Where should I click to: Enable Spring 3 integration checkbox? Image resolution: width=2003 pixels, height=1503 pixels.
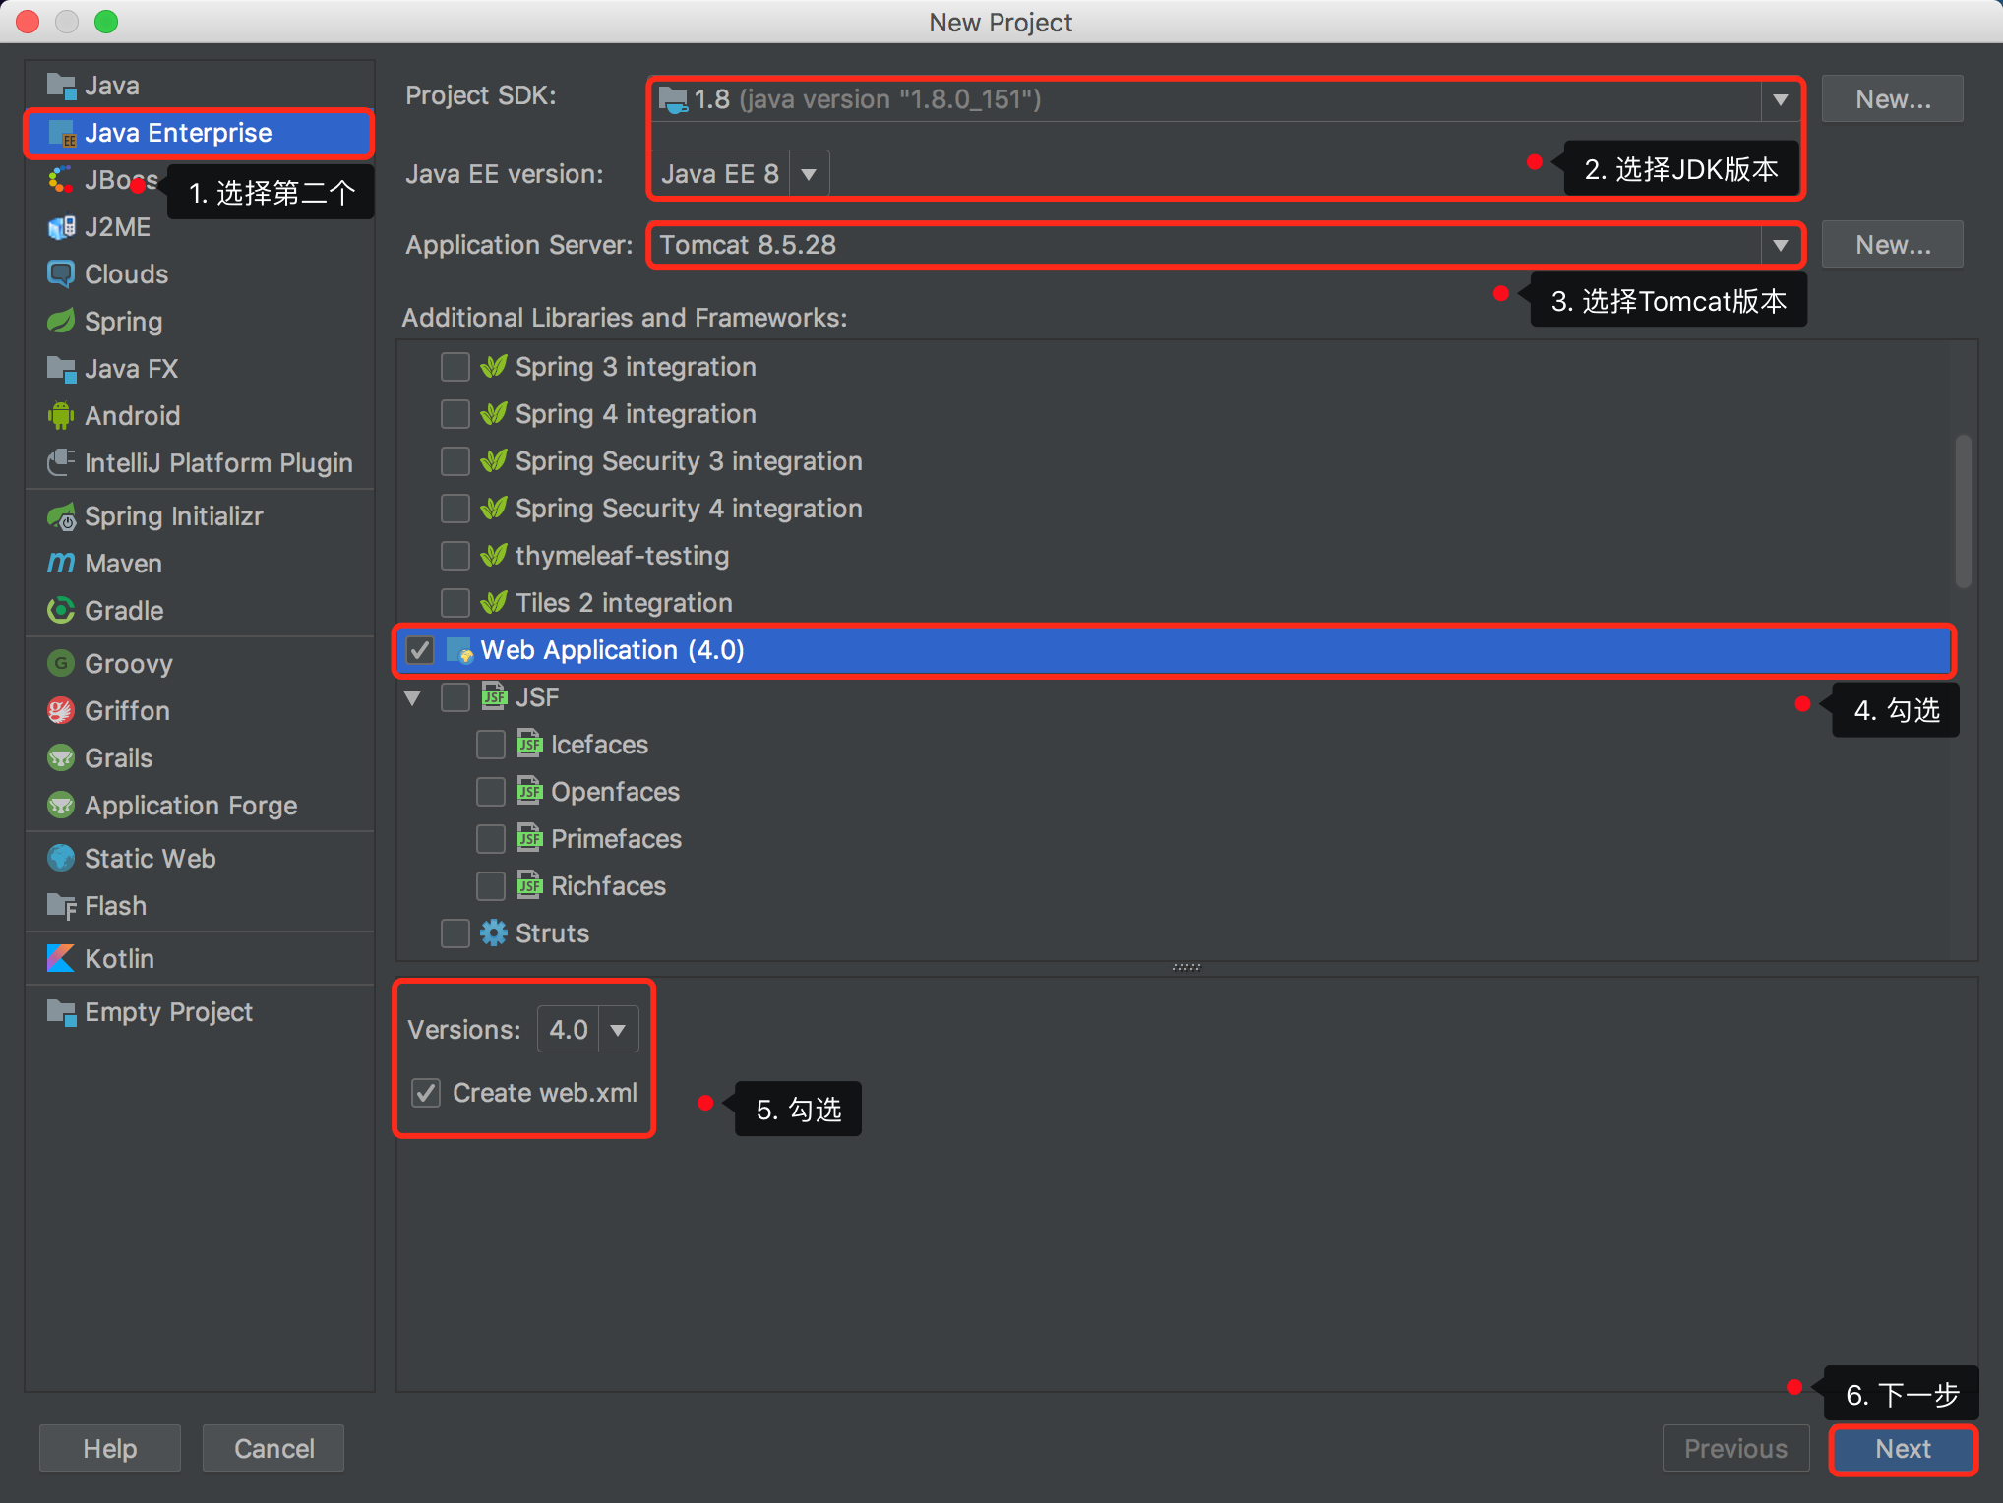click(455, 367)
